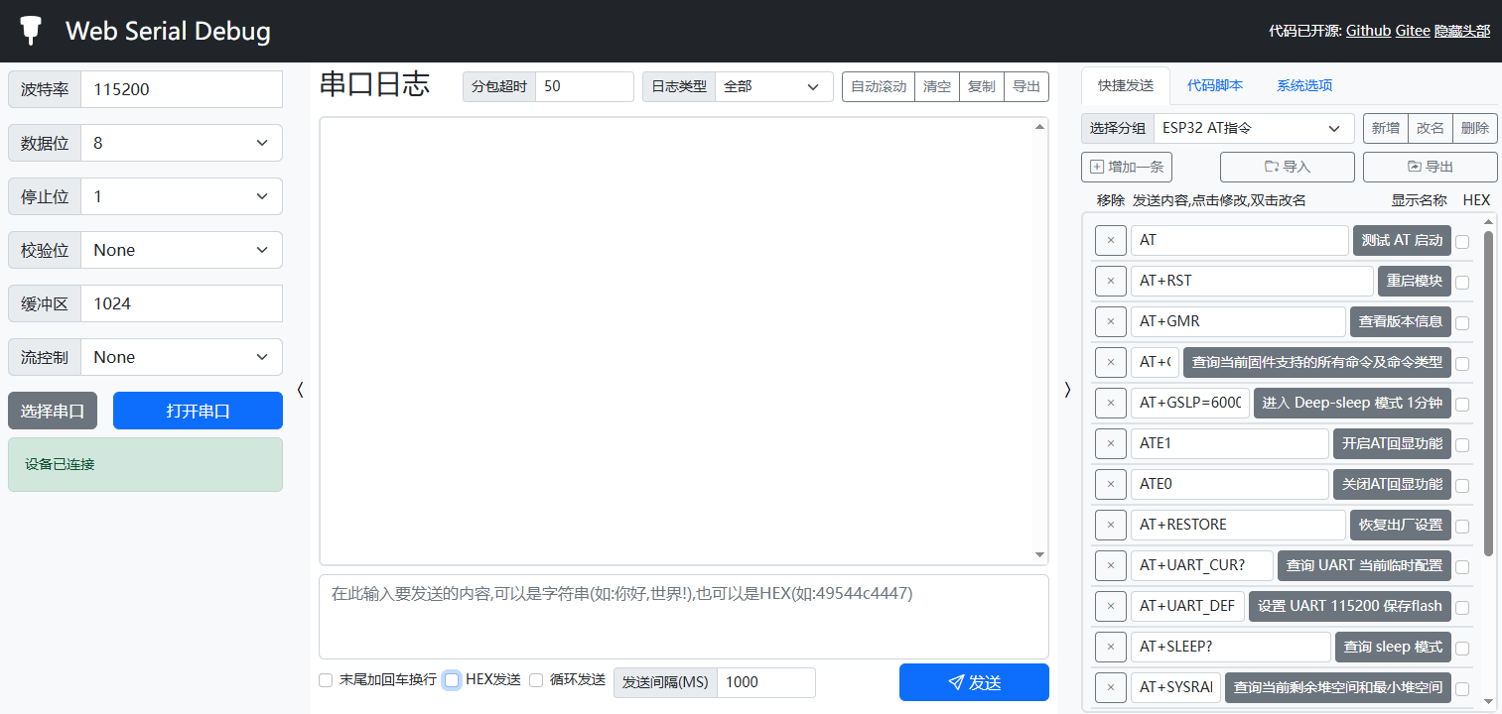Image resolution: width=1502 pixels, height=714 pixels.
Task: Open the Github link
Action: tap(1368, 31)
